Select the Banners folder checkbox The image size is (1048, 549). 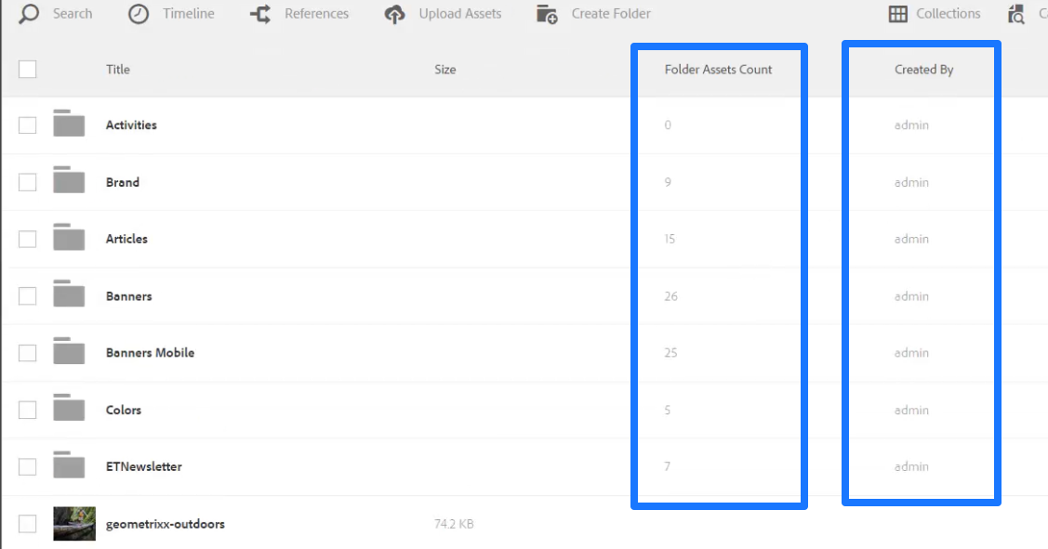coord(27,295)
